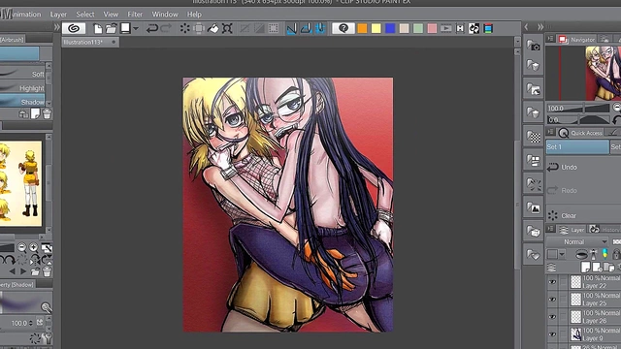Image resolution: width=621 pixels, height=349 pixels.
Task: Click the show selection border icon
Action: click(x=274, y=28)
